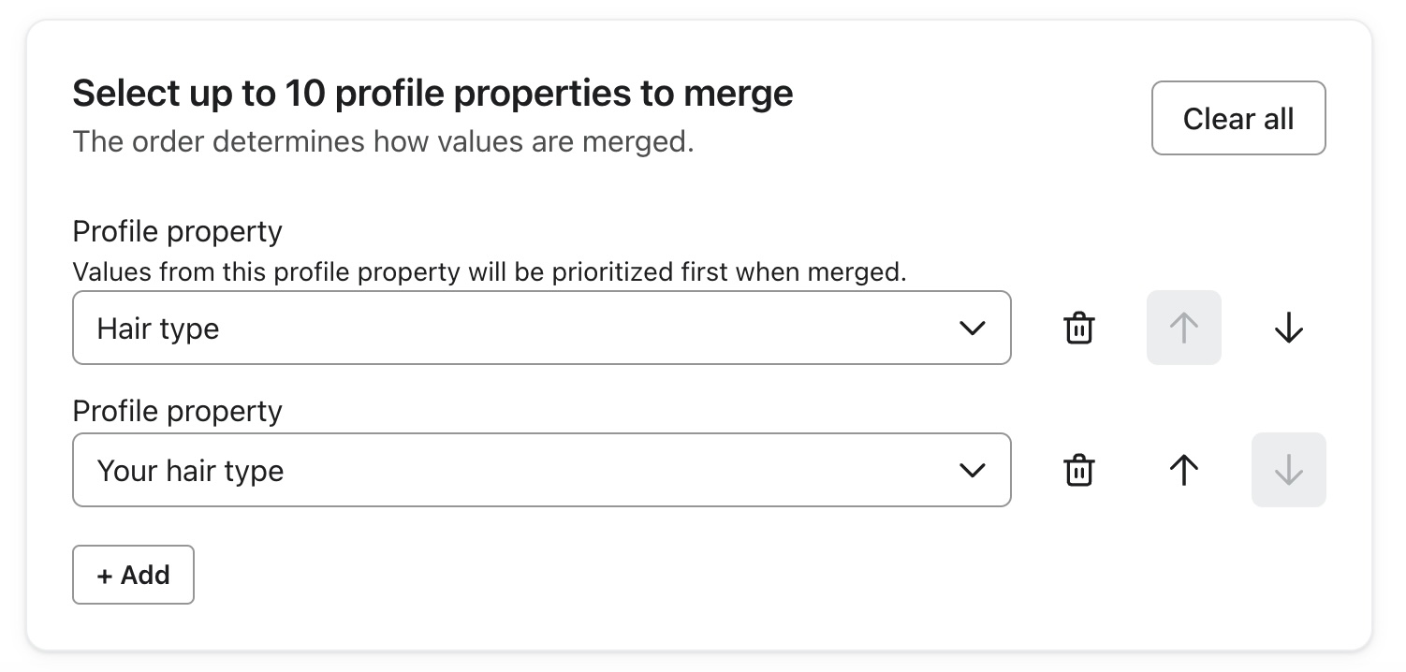Screen dimensions: 1406x672
Task: Click the disabled down arrow beside Your hair type
Action: (1289, 470)
